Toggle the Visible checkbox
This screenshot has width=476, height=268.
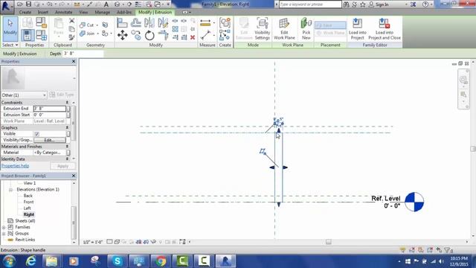coord(36,134)
